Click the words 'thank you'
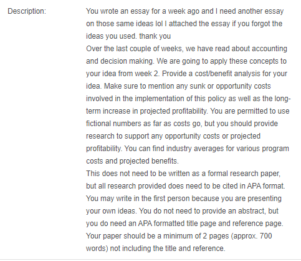This screenshot has width=301, height=261. 155,36
